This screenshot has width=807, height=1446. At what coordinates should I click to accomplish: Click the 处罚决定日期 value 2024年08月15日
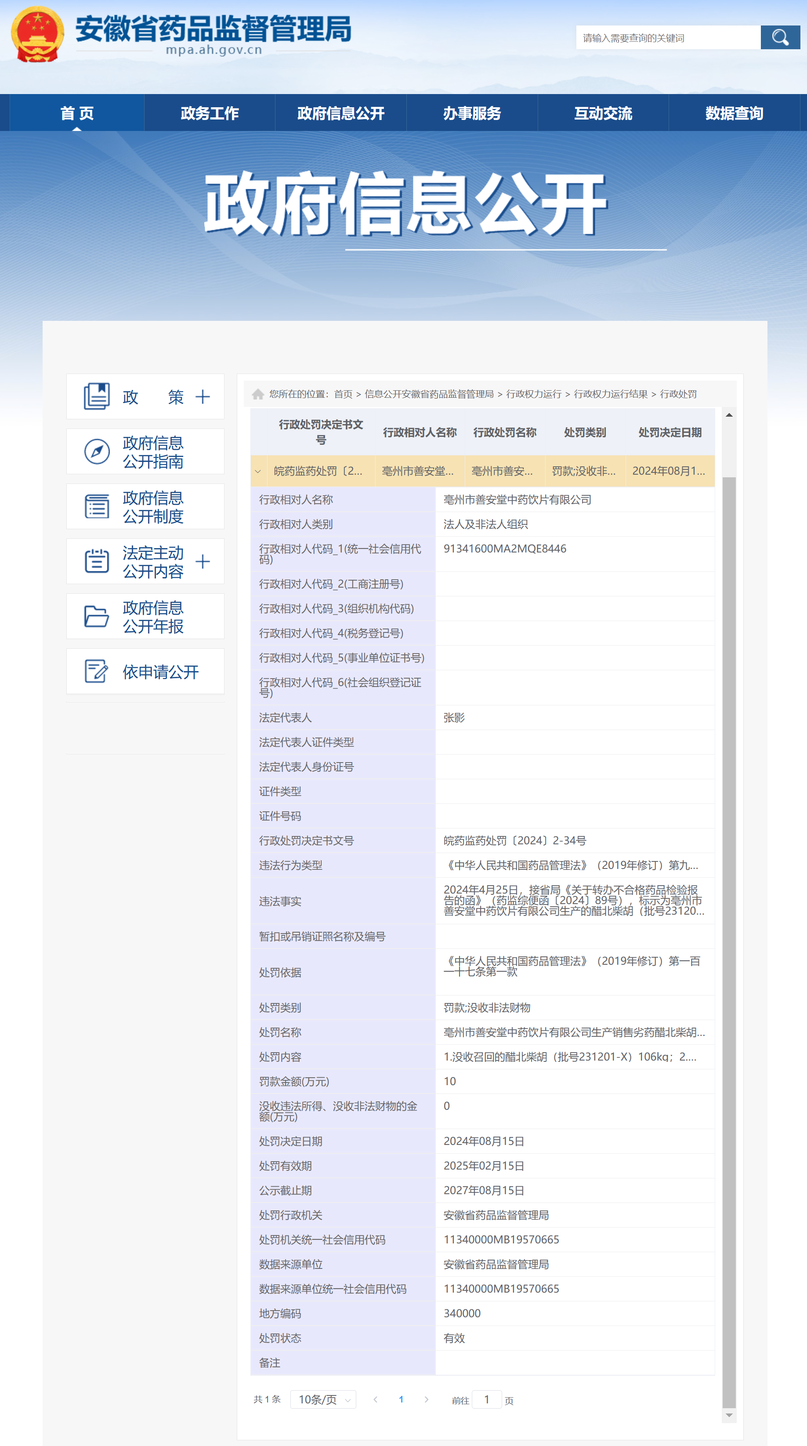pyautogui.click(x=484, y=1141)
